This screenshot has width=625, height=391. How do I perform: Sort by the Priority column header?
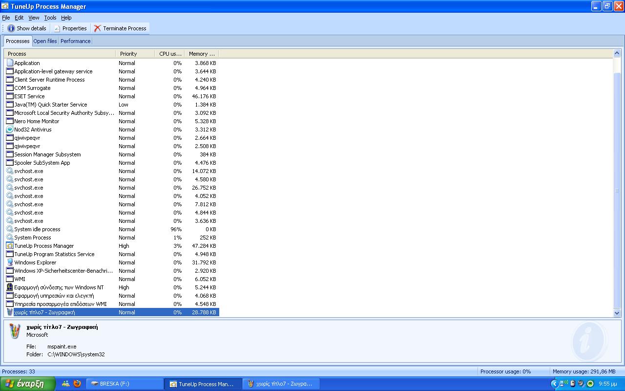point(135,54)
